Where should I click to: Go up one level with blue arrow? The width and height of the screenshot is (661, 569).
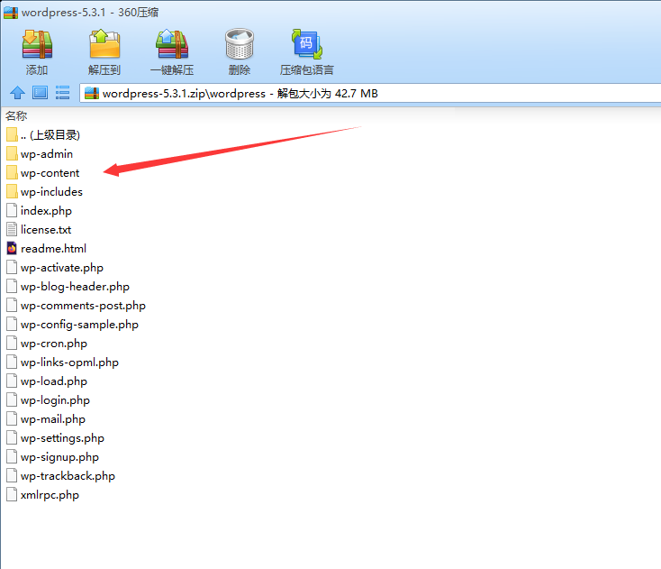pyautogui.click(x=16, y=92)
